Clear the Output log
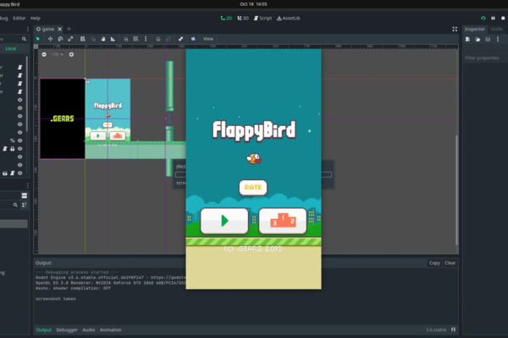Image resolution: width=508 pixels, height=338 pixels. click(450, 263)
